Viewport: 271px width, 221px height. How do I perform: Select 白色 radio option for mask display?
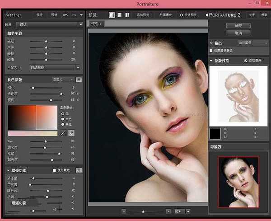click(62, 119)
